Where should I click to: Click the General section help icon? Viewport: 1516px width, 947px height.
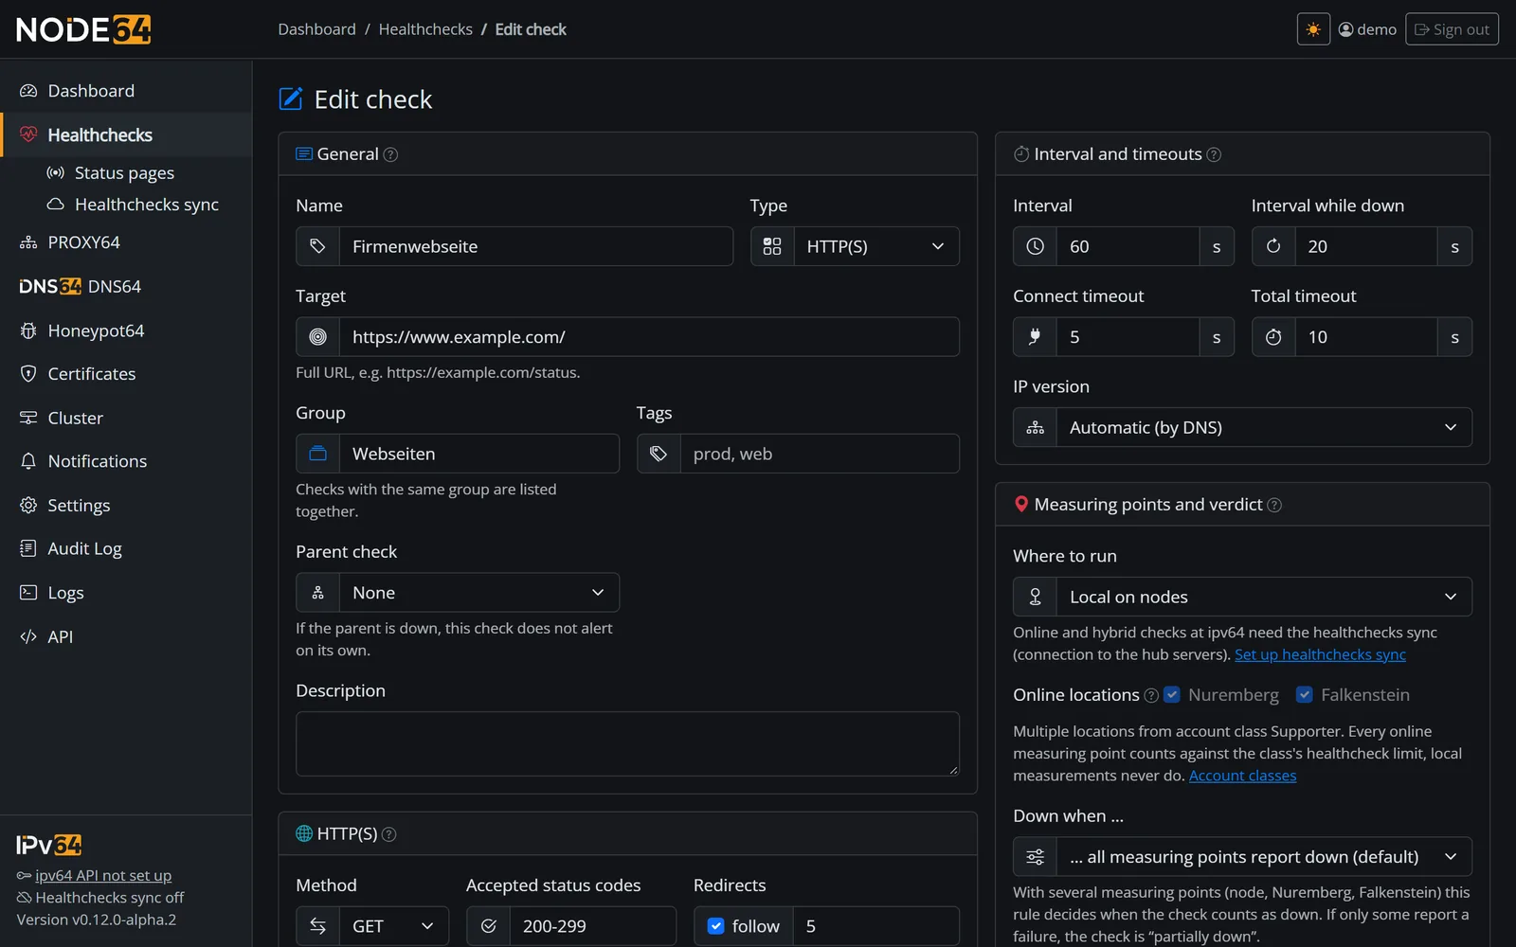[x=390, y=154]
